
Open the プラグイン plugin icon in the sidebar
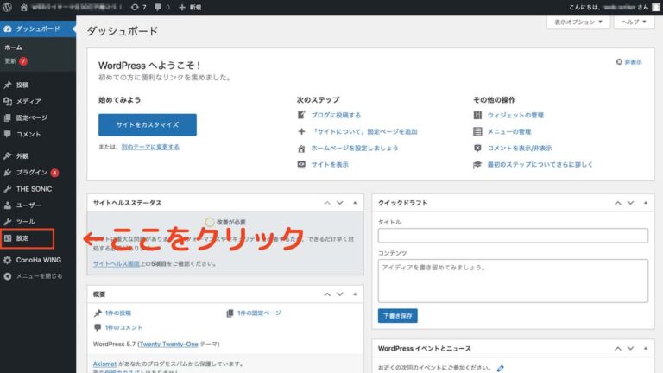click(8, 173)
